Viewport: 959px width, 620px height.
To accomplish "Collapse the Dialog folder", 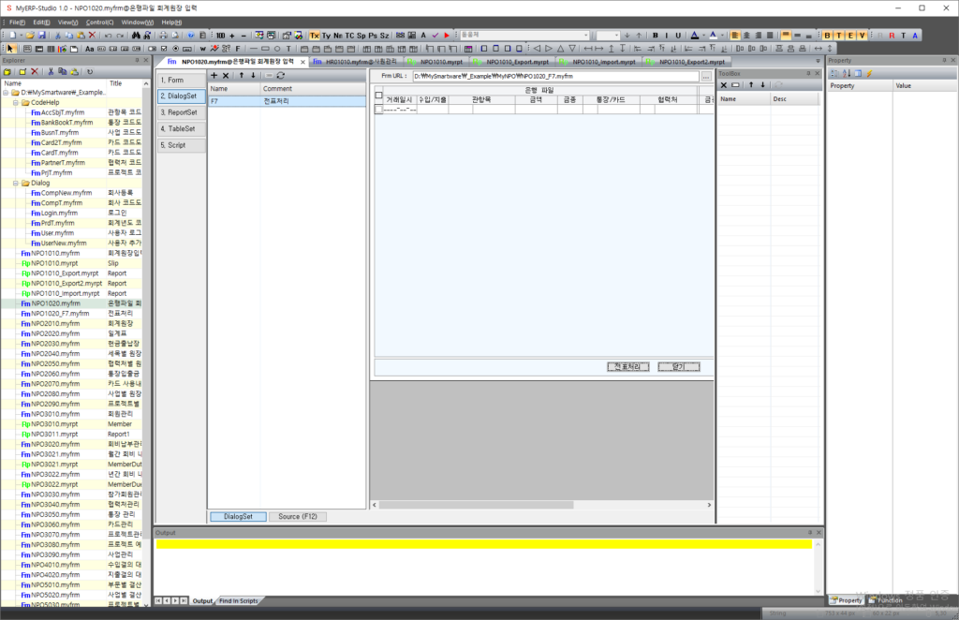I will coord(16,183).
